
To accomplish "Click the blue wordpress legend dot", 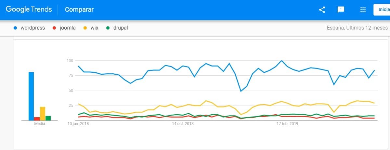I will 15,28.
